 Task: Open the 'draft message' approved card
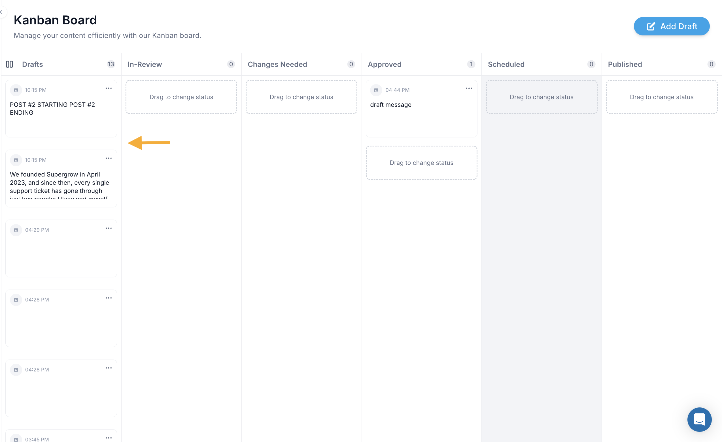pos(421,109)
